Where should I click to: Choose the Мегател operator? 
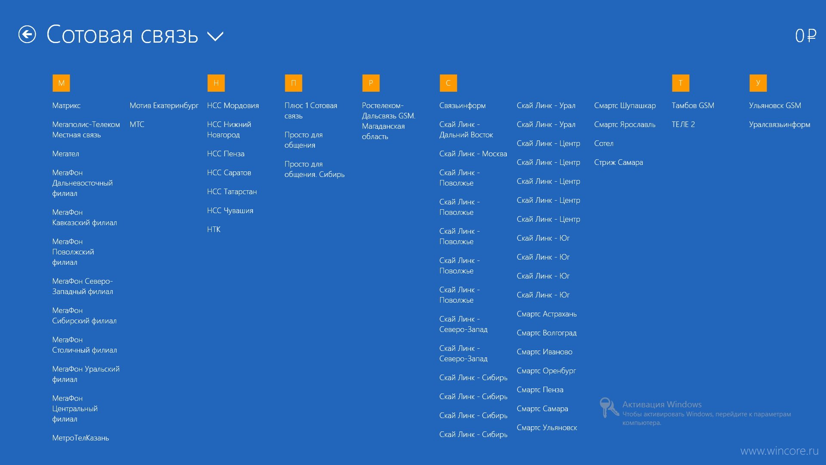coord(65,154)
